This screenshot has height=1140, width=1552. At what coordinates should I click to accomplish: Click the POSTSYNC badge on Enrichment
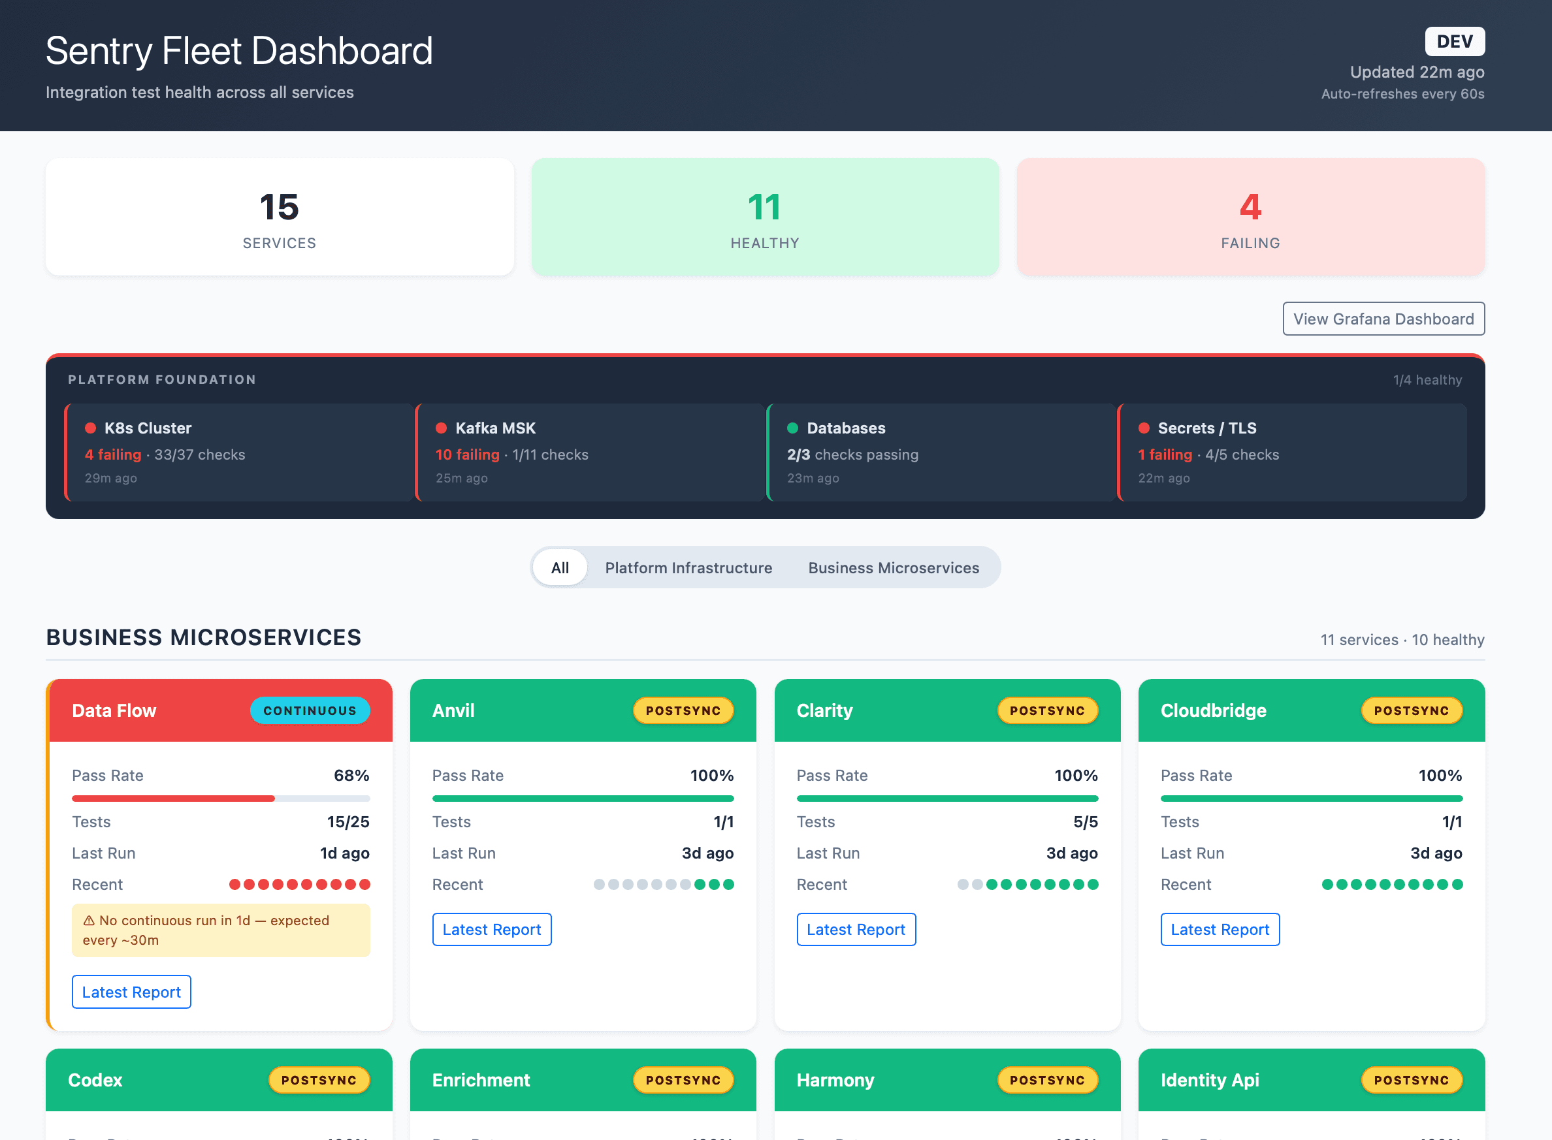click(x=683, y=1080)
